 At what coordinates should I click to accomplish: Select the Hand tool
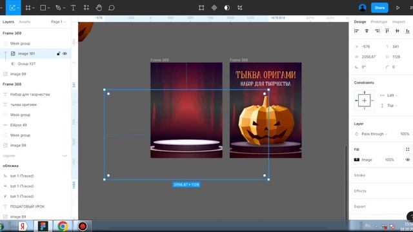point(99,8)
